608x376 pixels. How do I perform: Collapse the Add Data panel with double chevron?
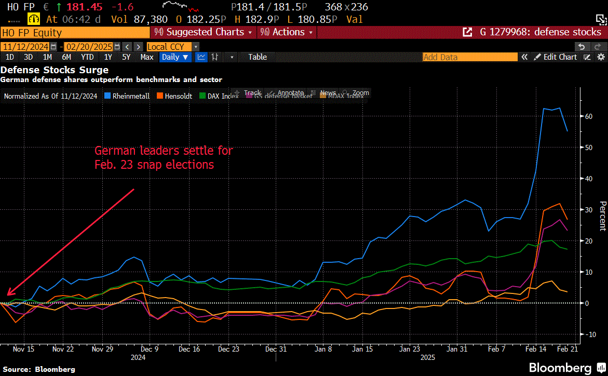[524, 57]
